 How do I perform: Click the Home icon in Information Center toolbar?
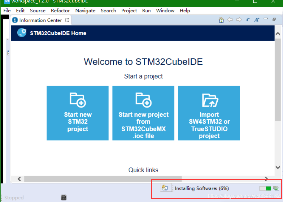[x=221, y=20]
